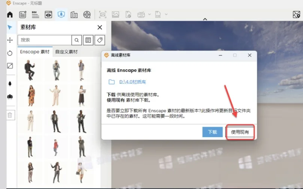Open the category list icon beside search
Image resolution: width=303 pixels, height=189 pixels.
[88, 40]
